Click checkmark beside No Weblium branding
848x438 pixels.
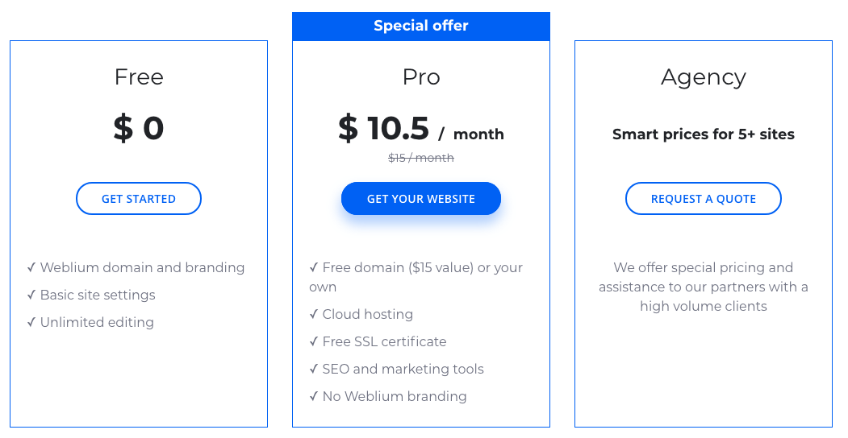tap(314, 397)
